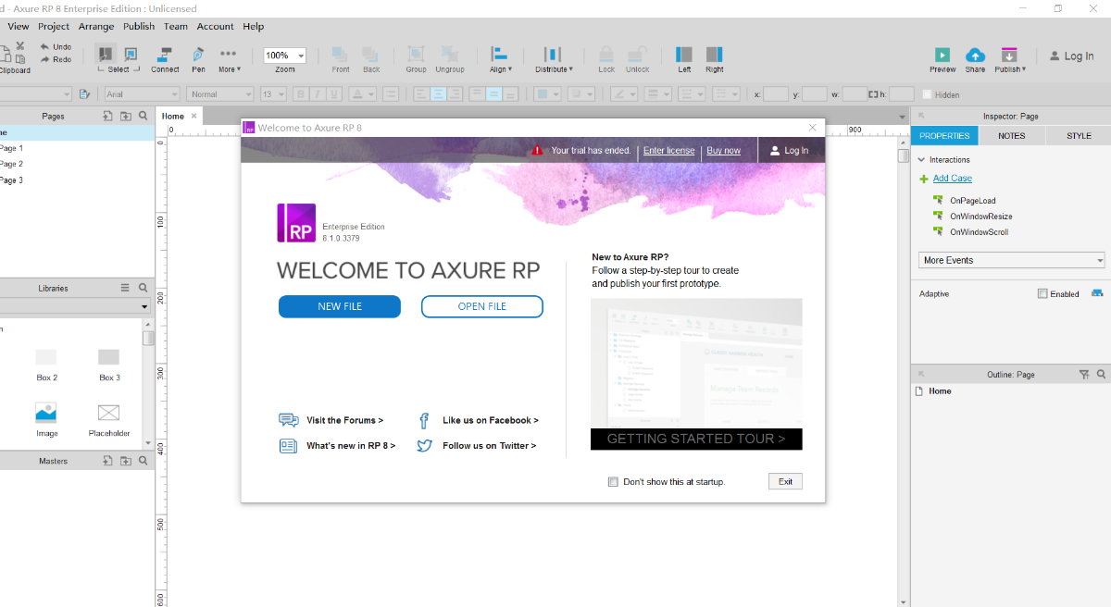Click the search icon in Pages pane
This screenshot has width=1111, height=607.
(143, 117)
